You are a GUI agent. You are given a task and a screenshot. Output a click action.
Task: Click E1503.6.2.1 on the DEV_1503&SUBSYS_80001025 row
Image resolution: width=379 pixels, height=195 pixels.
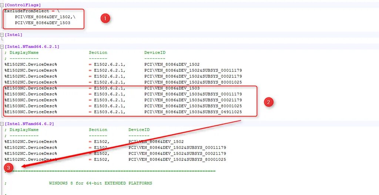pyautogui.click(x=110, y=106)
